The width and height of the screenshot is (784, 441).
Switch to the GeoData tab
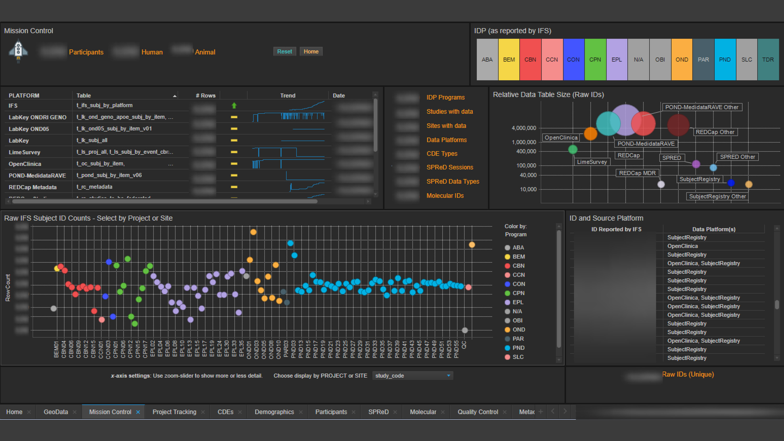[56, 412]
